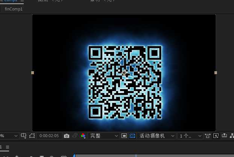
Task: Toggle the region of interest button
Action: pyautogui.click(x=124, y=136)
